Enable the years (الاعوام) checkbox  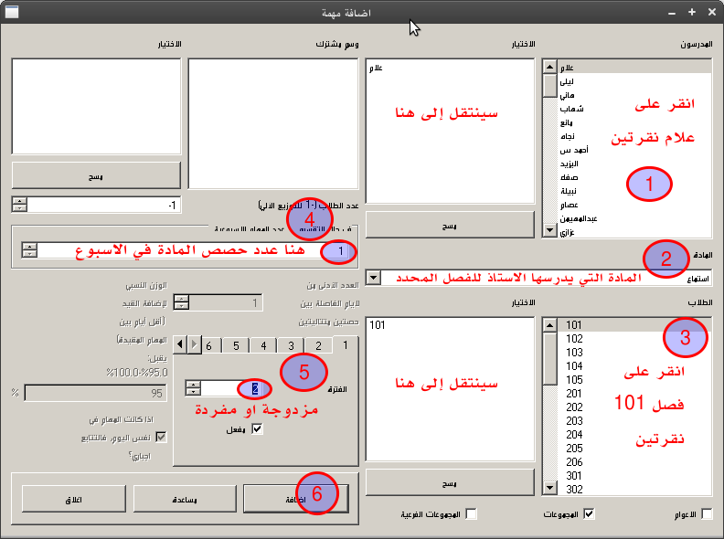coord(707,514)
